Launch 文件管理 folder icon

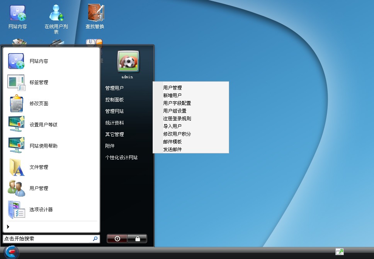pyautogui.click(x=16, y=167)
